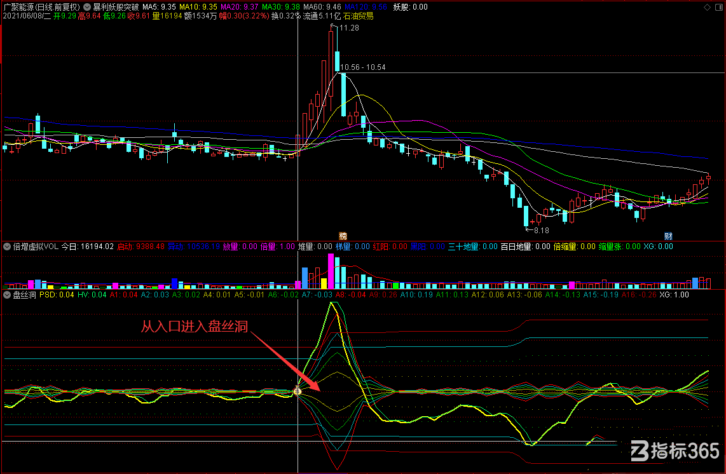Click the 流通5.11亿 value
The height and width of the screenshot is (474, 726).
click(322, 16)
